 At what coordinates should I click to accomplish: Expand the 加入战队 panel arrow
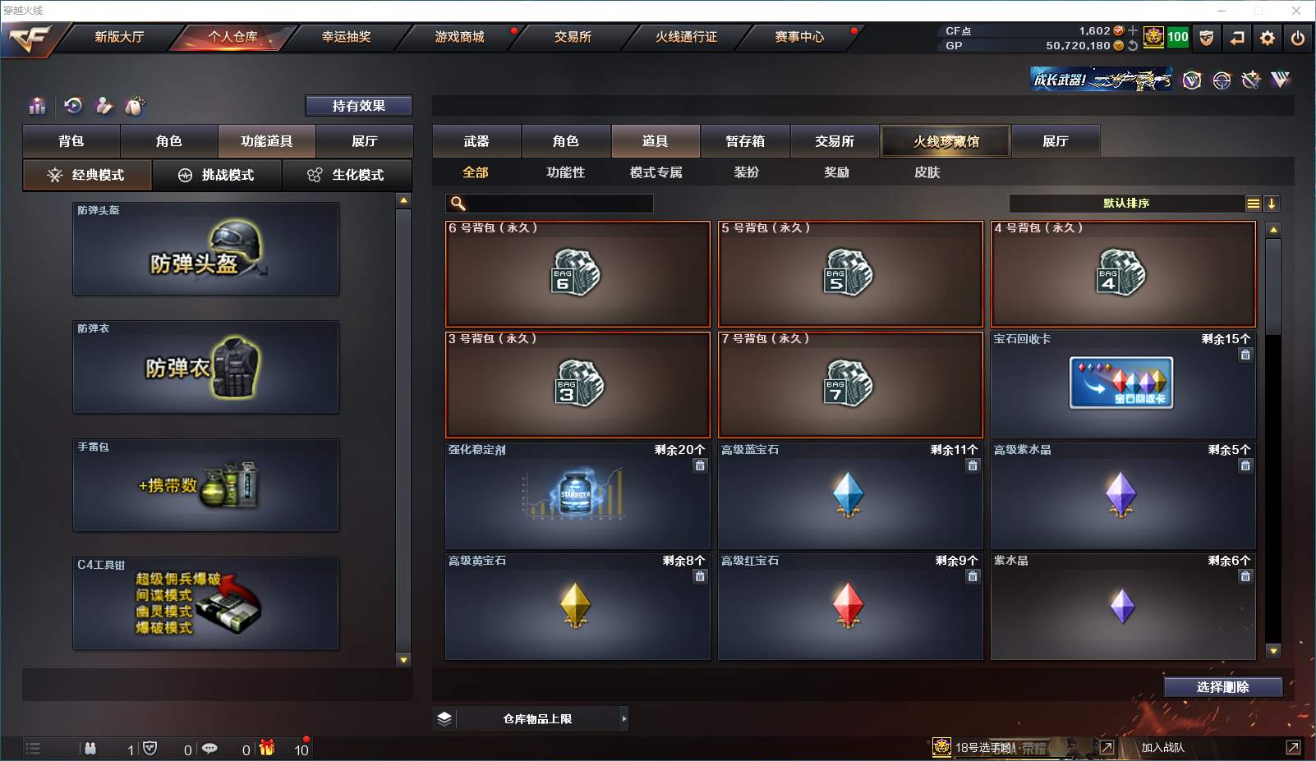(x=1292, y=747)
